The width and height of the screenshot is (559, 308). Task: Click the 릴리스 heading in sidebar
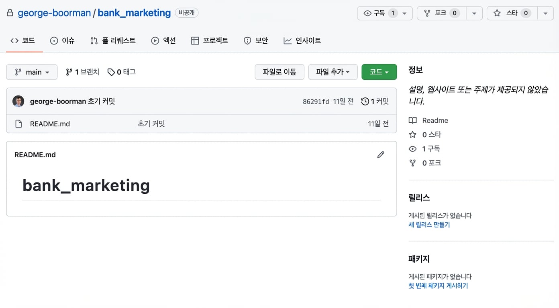419,198
